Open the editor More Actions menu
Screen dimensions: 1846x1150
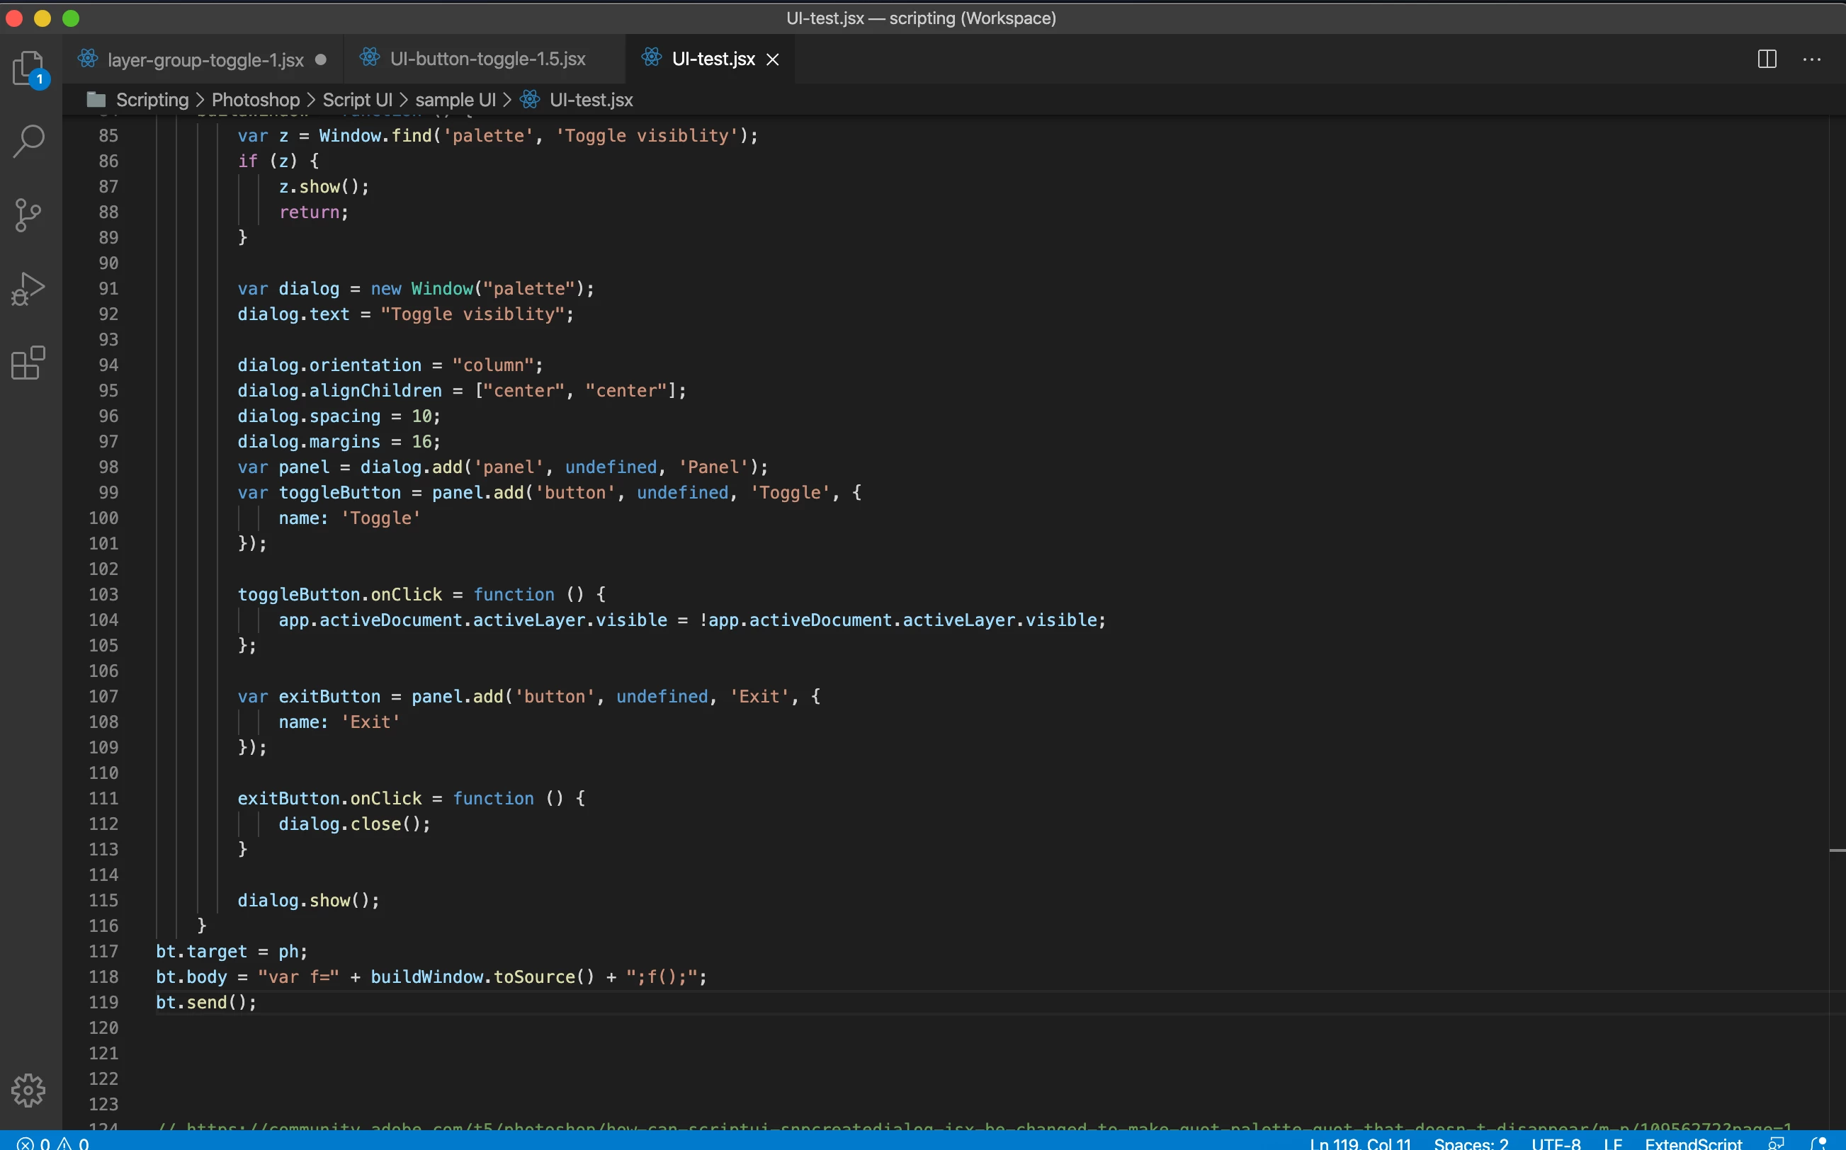click(1812, 59)
